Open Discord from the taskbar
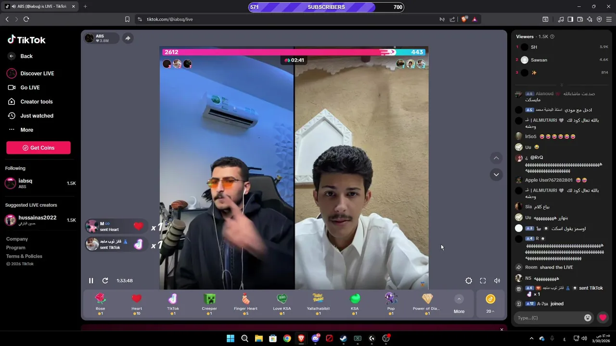The image size is (616, 346). 315,338
